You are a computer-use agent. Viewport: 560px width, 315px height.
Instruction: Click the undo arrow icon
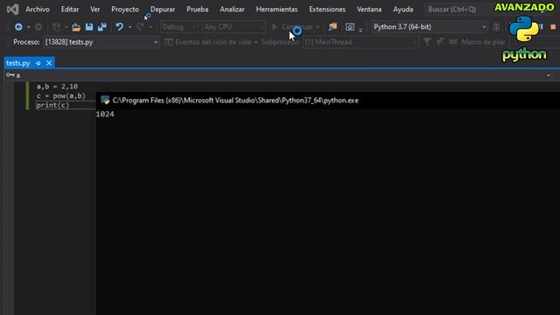coord(119,27)
